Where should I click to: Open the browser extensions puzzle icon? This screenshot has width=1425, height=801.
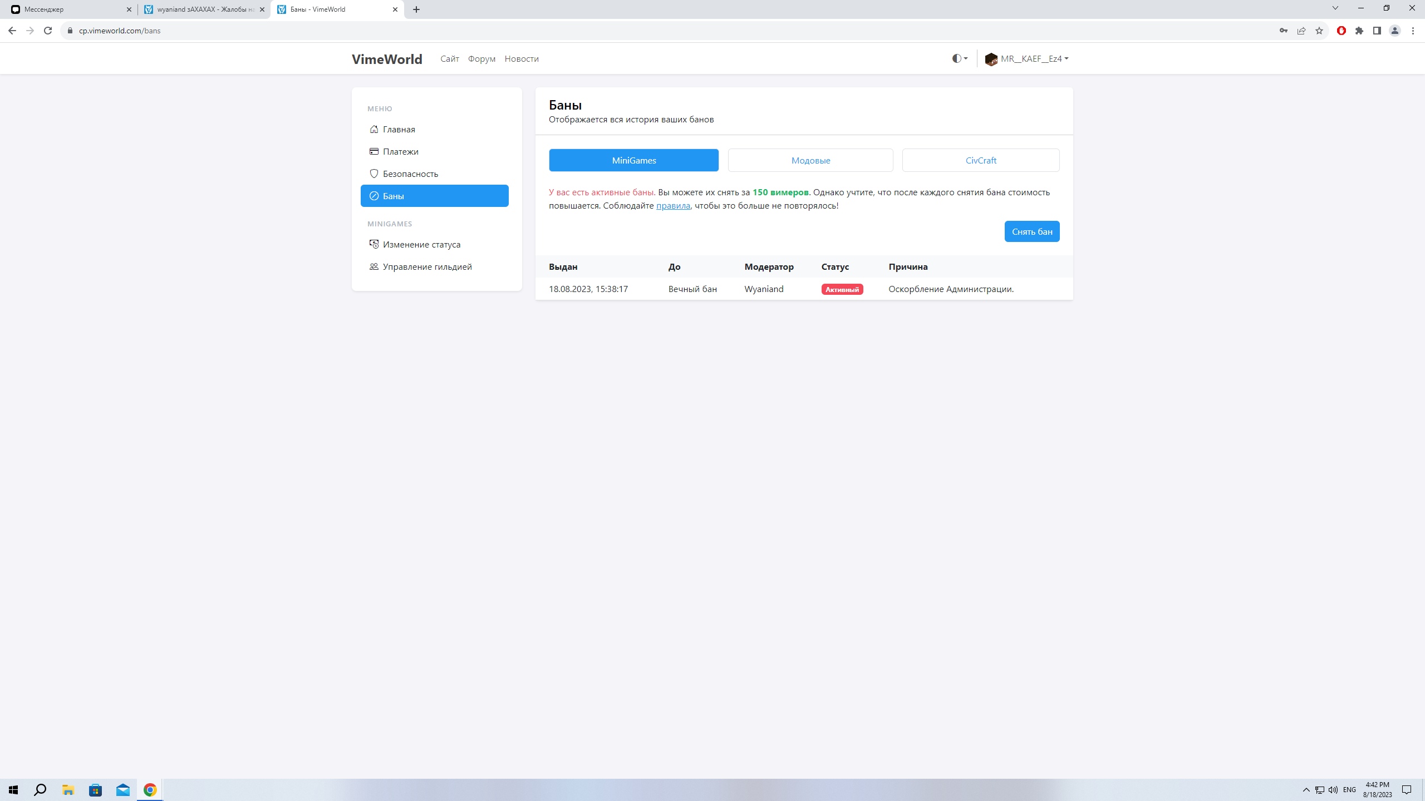[1359, 31]
